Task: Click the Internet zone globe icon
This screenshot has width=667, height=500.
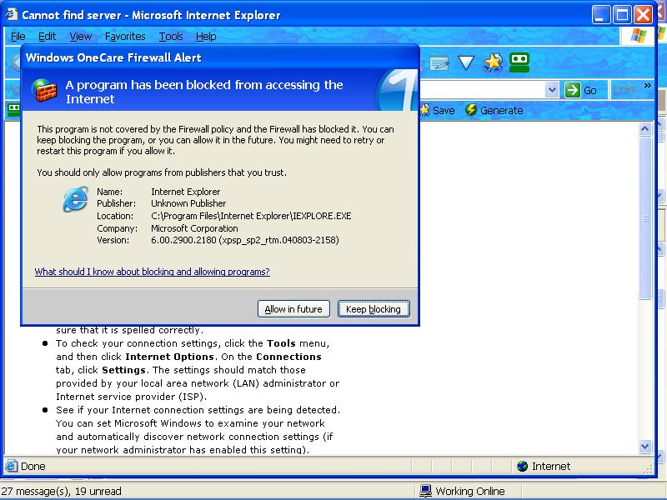Action: (522, 467)
